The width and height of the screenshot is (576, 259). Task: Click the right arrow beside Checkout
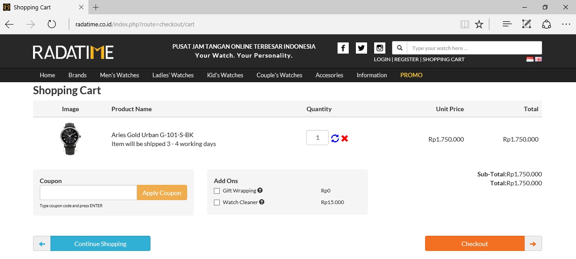coord(533,244)
